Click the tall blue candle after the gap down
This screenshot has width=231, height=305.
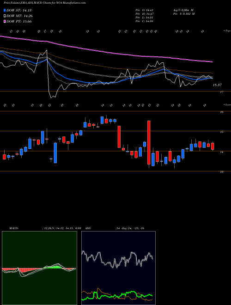tap(55, 153)
